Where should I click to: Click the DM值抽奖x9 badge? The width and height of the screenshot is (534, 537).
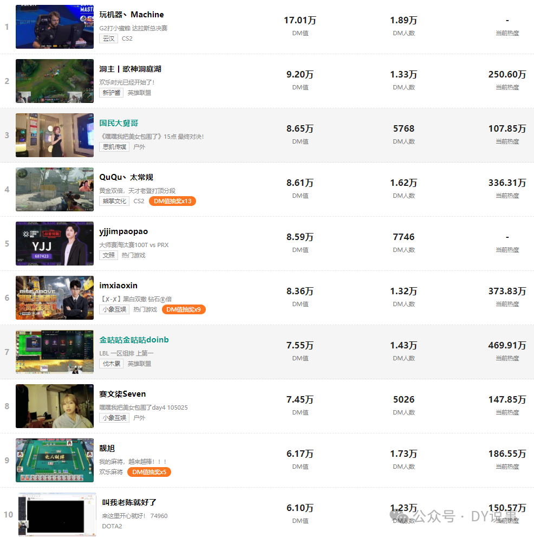(184, 309)
